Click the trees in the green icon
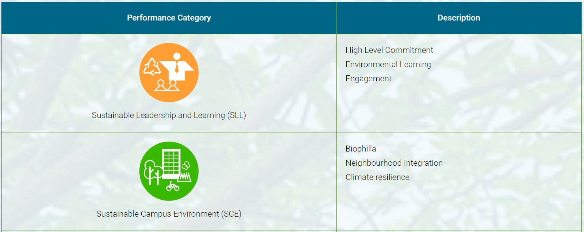 (x=154, y=172)
